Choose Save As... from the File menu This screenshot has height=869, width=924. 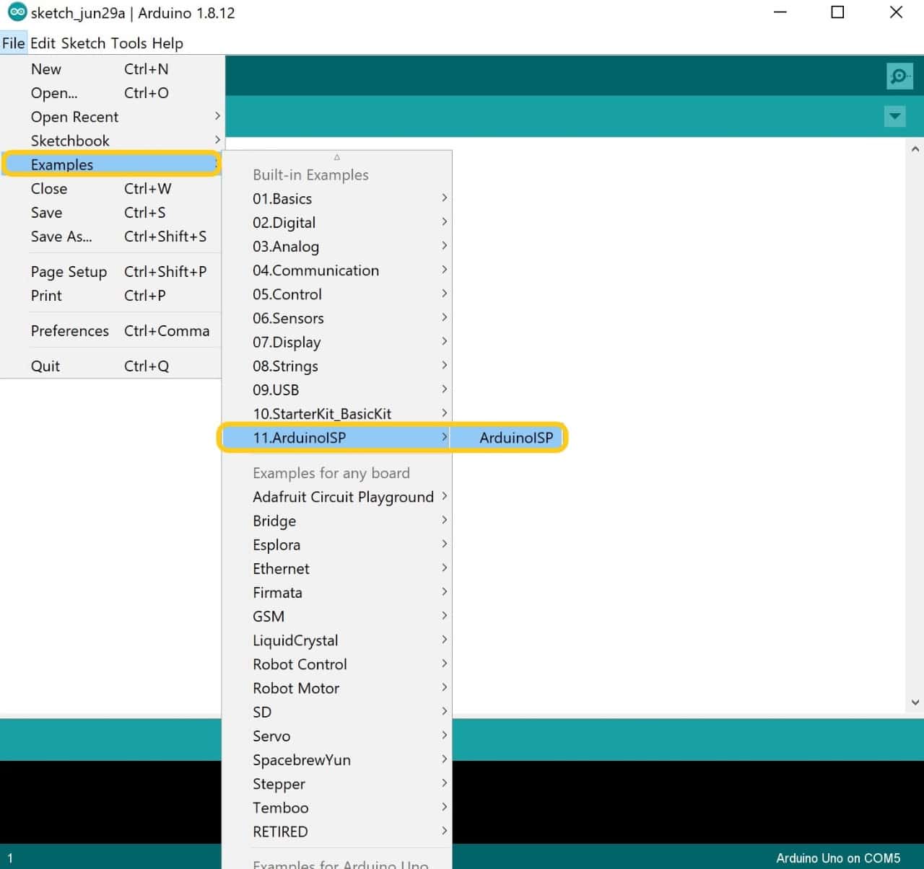pos(112,237)
